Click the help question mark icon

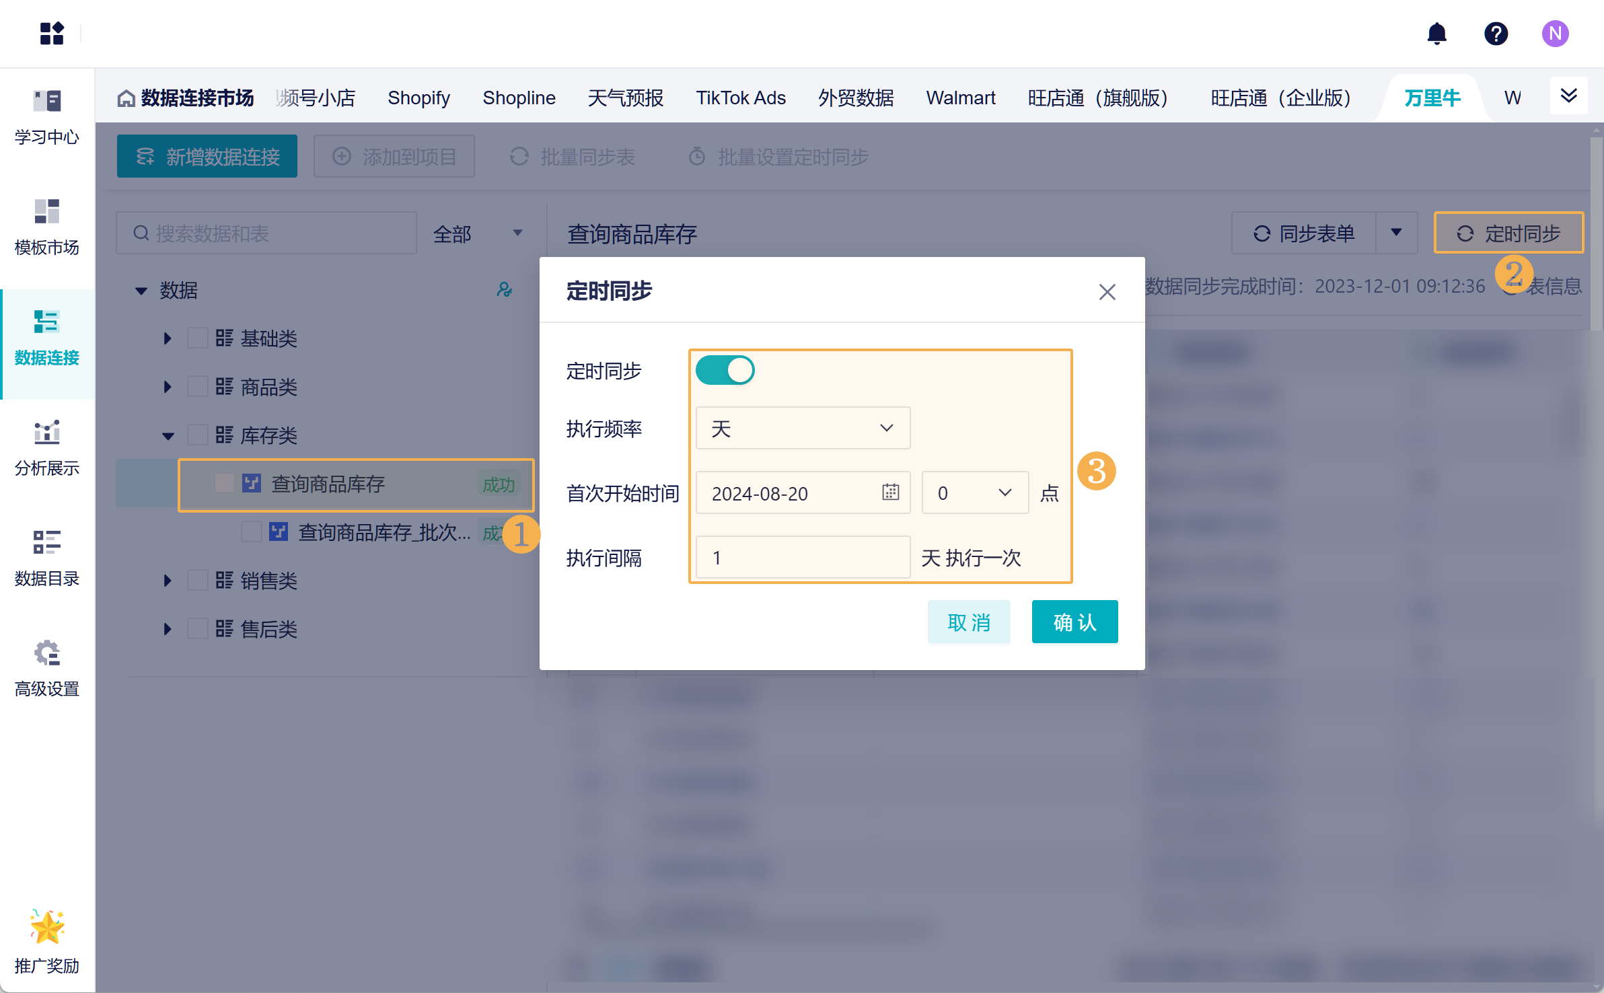click(x=1496, y=33)
